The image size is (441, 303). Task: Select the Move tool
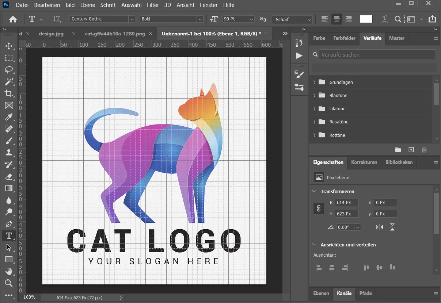point(9,46)
